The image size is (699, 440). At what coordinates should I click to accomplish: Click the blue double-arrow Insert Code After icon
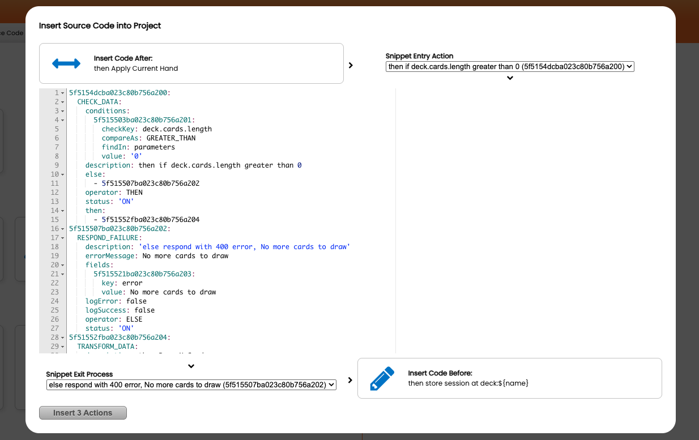[66, 63]
